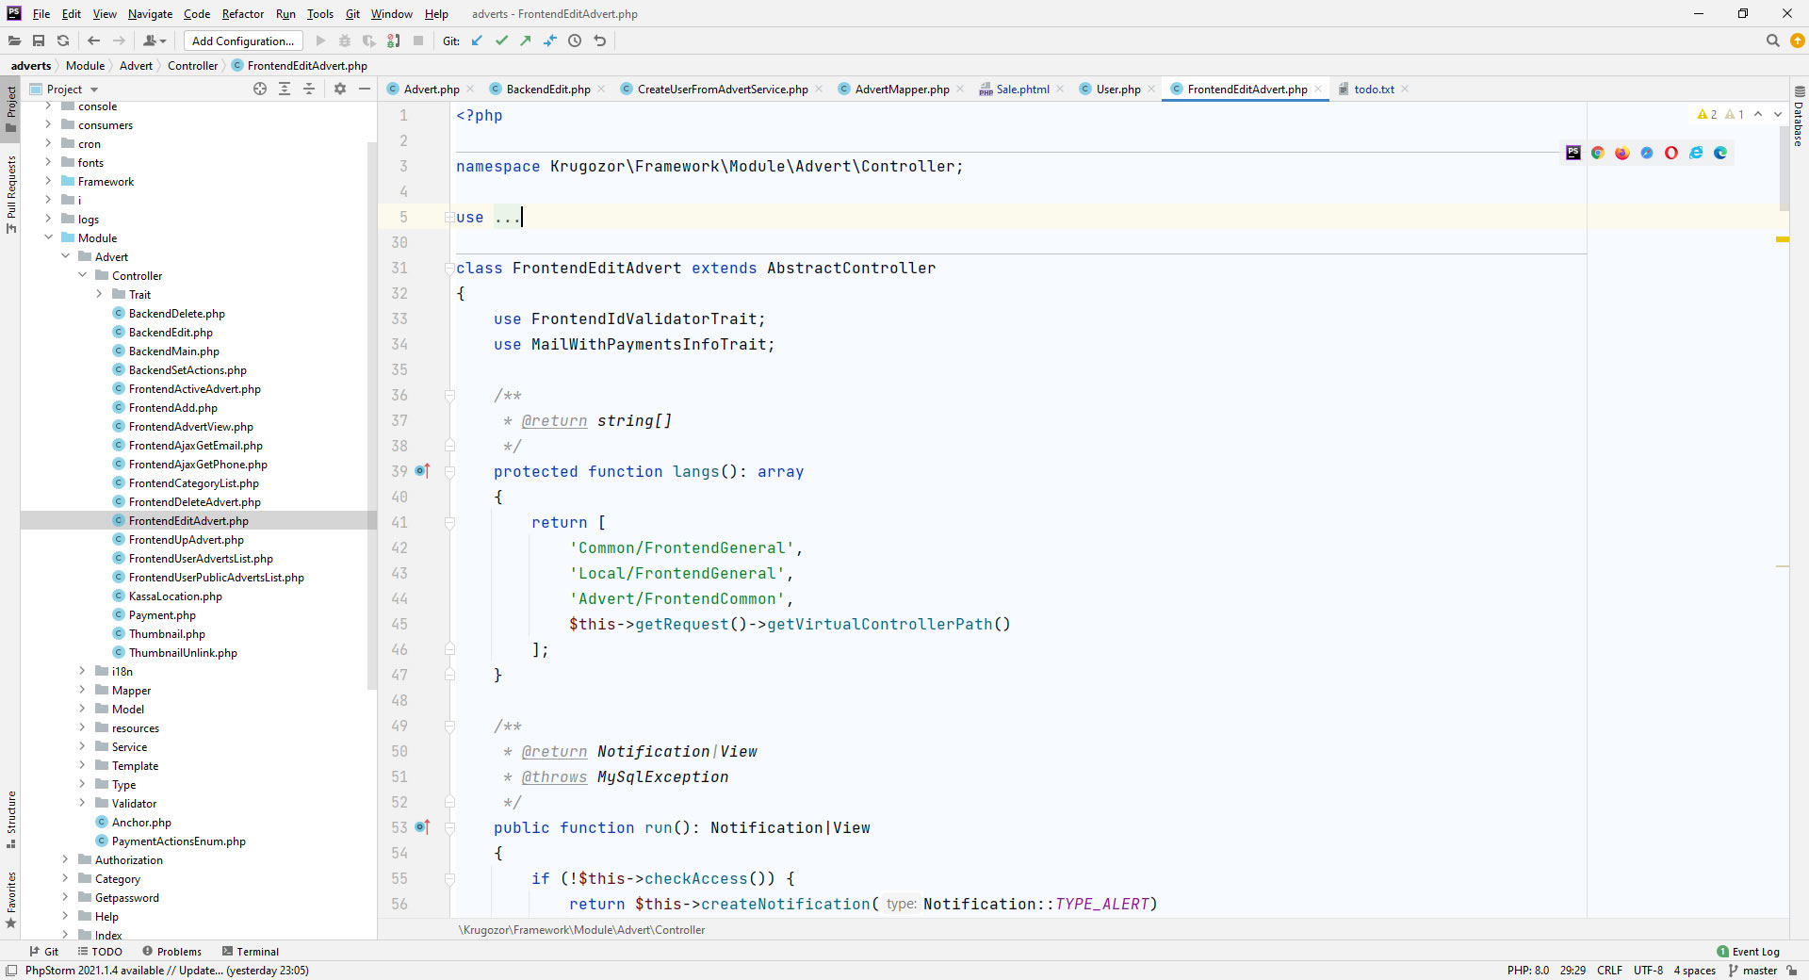The width and height of the screenshot is (1809, 980).
Task: Open the Project view dropdown
Action: pyautogui.click(x=94, y=90)
